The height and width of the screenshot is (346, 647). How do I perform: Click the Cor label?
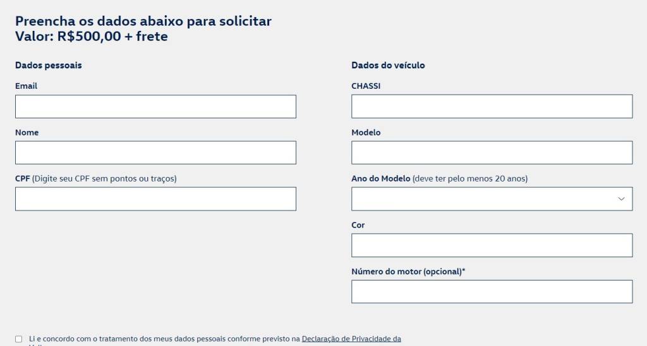[x=358, y=225]
